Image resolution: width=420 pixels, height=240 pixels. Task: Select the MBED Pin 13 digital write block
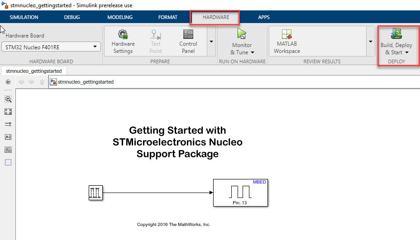tap(240, 193)
